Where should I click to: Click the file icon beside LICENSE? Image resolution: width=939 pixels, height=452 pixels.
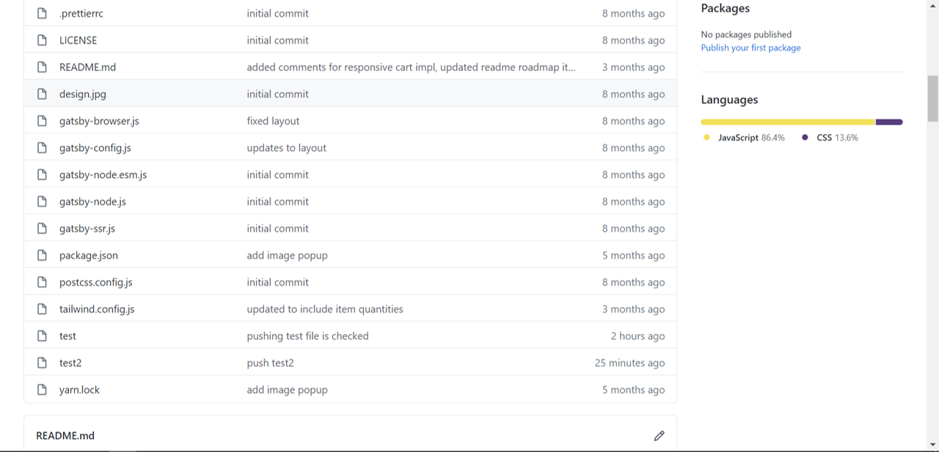(43, 40)
